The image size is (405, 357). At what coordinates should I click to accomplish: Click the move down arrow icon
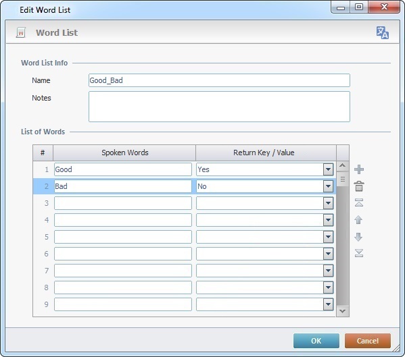tap(358, 237)
